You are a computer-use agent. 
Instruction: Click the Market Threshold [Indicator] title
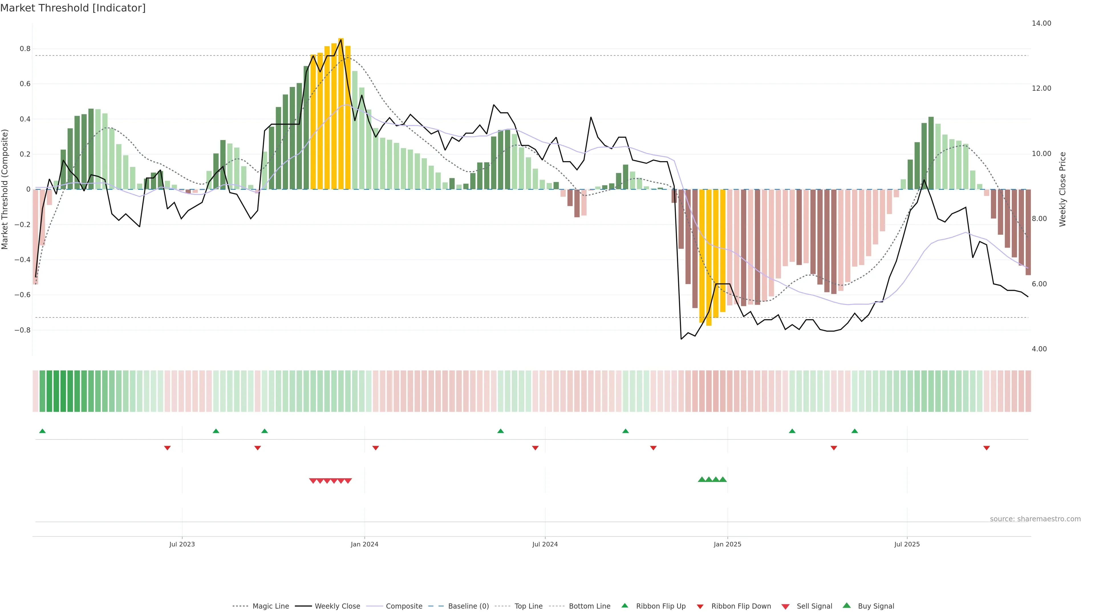pos(73,8)
